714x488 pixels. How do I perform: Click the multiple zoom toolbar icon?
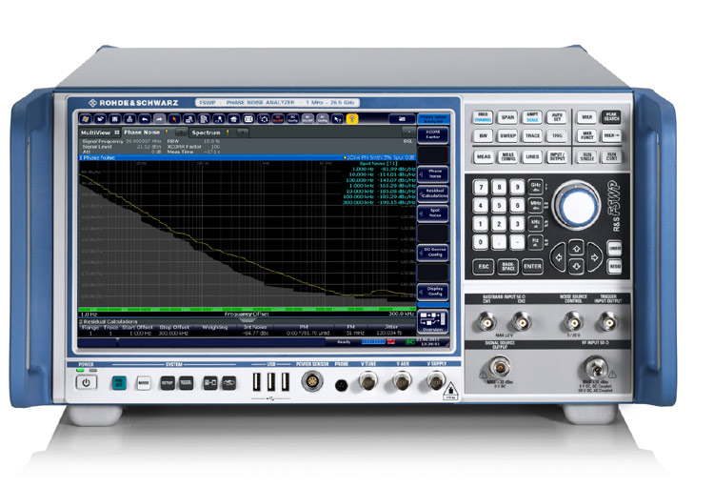[204, 119]
